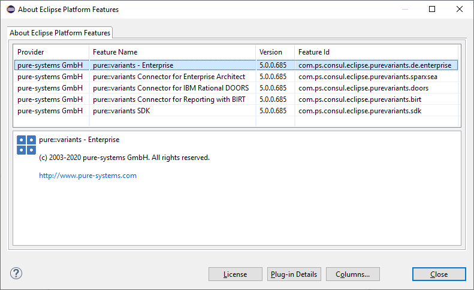Image resolution: width=474 pixels, height=290 pixels.
Task: Select Connector for Reporting with BIRT row
Action: point(170,99)
